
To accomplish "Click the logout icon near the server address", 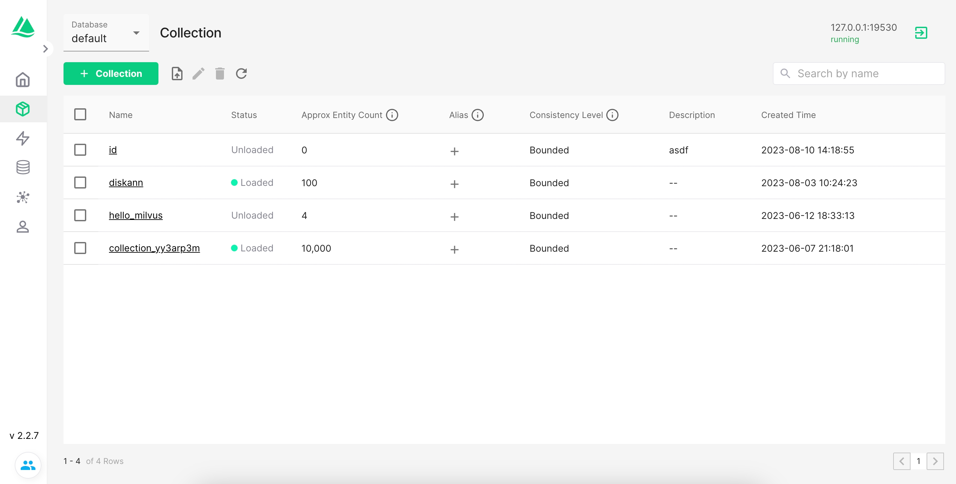I will [x=921, y=33].
